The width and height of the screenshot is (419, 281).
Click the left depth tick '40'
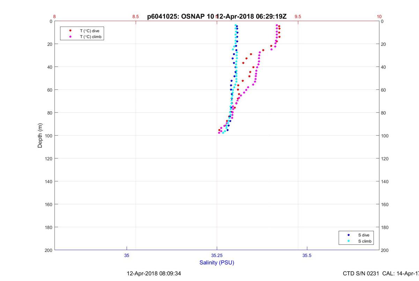[x=50, y=67]
